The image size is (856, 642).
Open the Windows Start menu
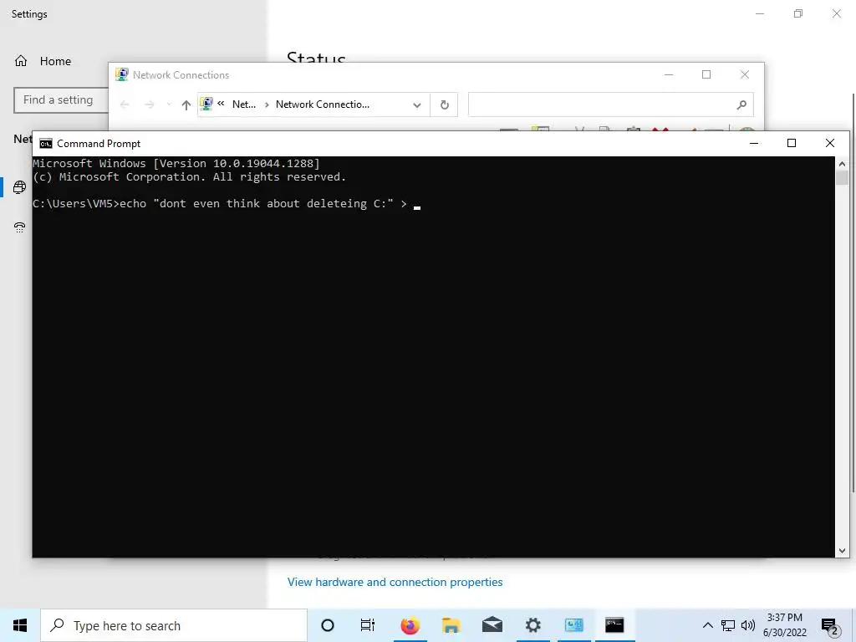(x=20, y=625)
